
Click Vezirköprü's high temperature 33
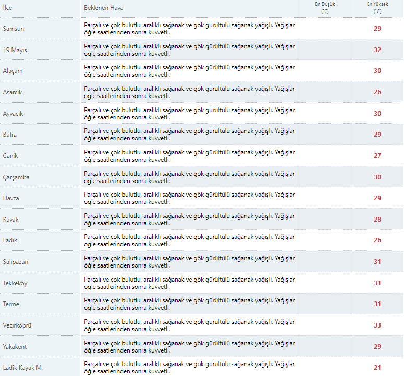pyautogui.click(x=377, y=325)
